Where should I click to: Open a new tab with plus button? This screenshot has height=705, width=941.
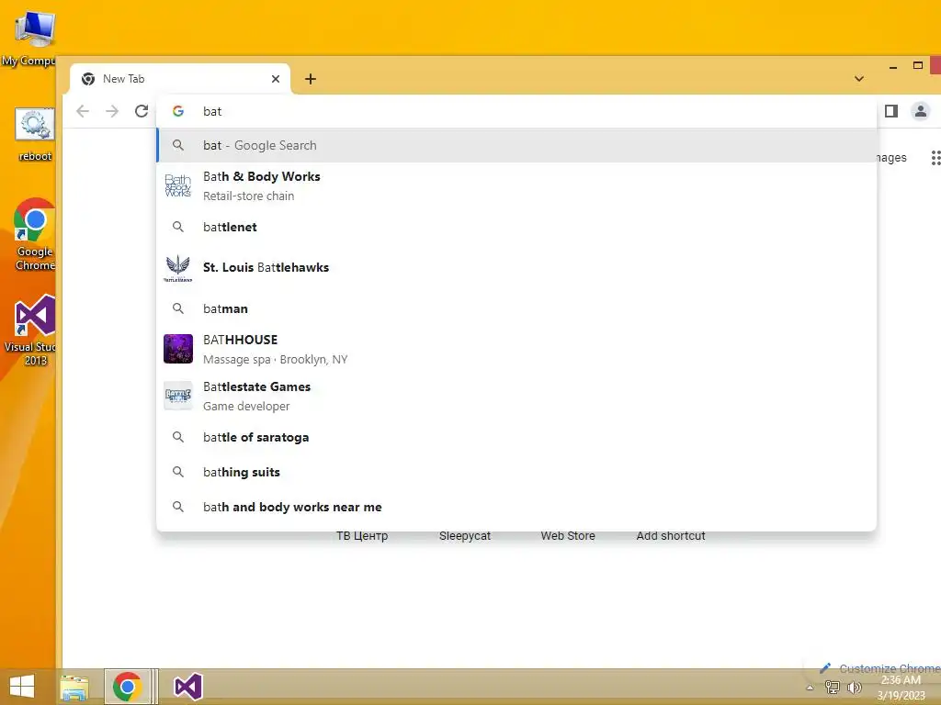tap(311, 79)
